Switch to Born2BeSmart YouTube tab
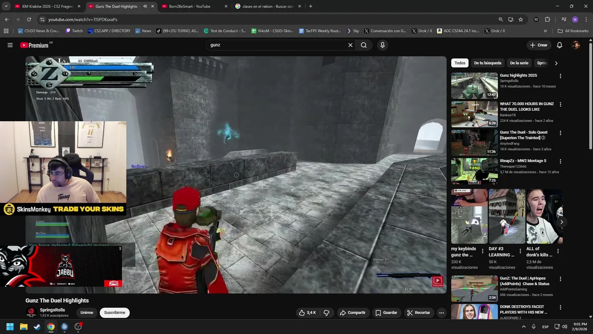 195,6
